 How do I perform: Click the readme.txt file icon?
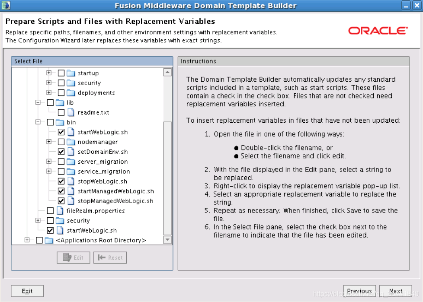[70, 112]
